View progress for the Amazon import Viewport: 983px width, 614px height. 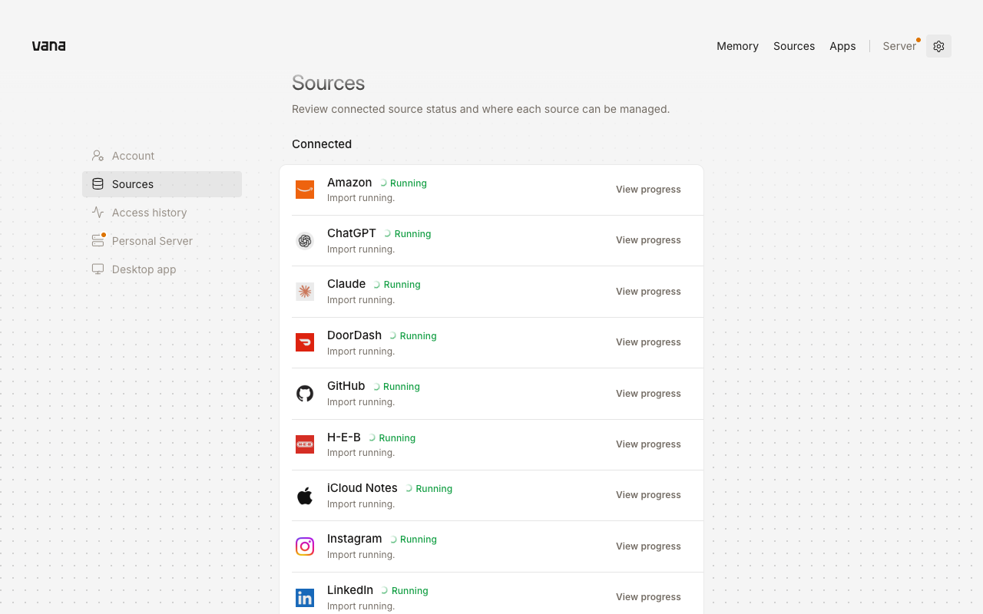coord(648,190)
